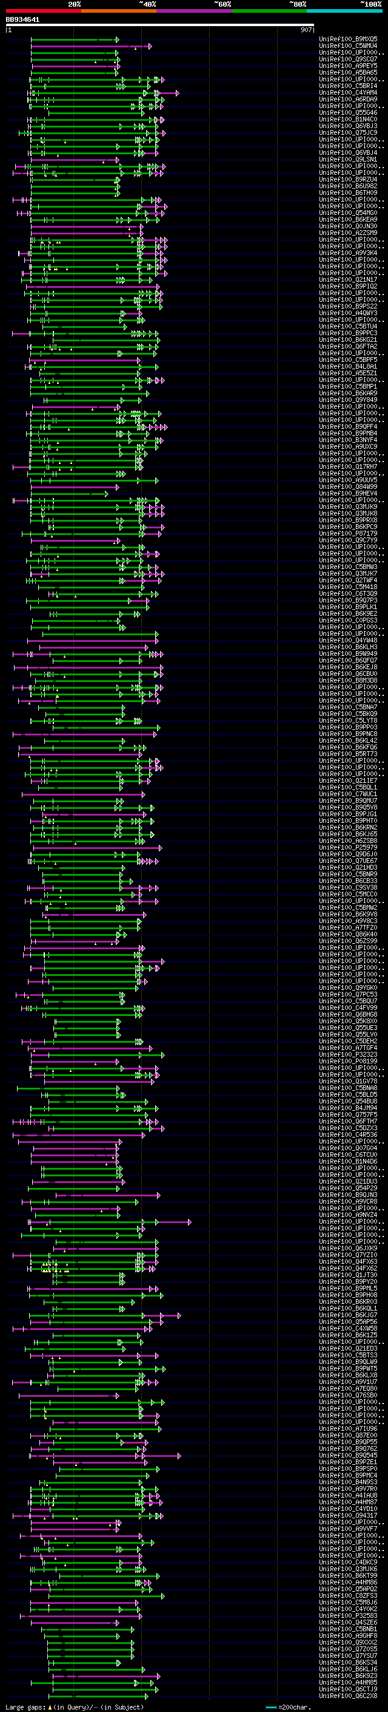Click the green alignment bar for B9MXQ5
The image size is (388, 1712).
coord(75,40)
